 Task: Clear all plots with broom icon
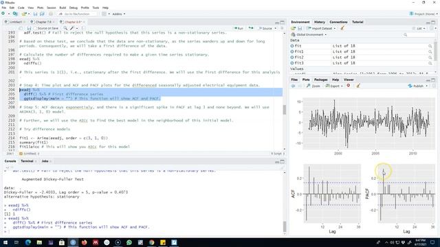tap(358, 86)
